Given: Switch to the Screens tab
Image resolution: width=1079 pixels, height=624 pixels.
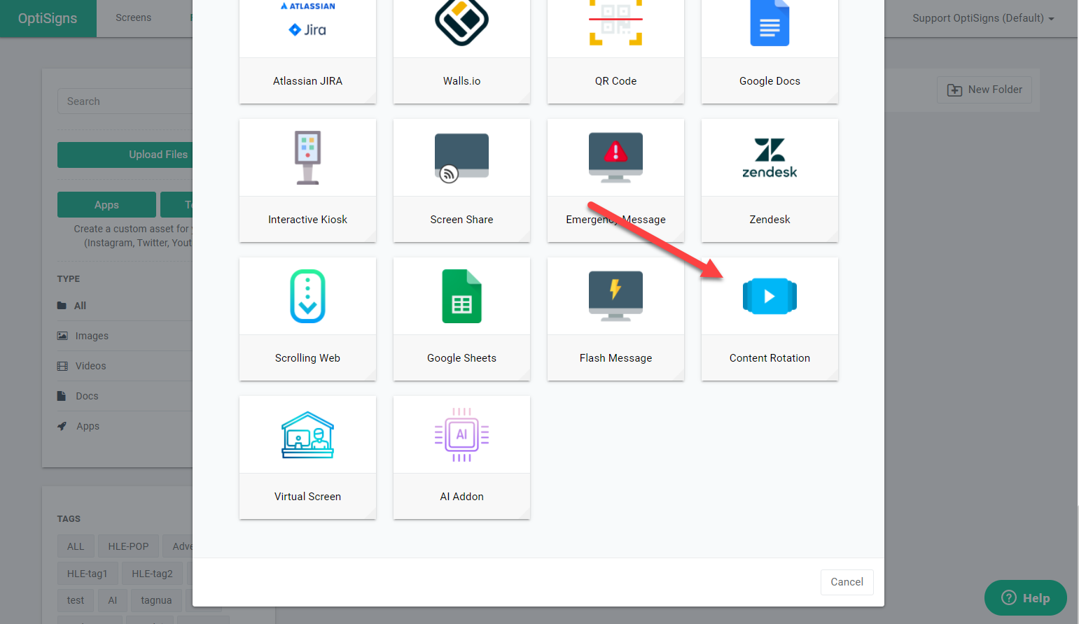Looking at the screenshot, I should [133, 18].
